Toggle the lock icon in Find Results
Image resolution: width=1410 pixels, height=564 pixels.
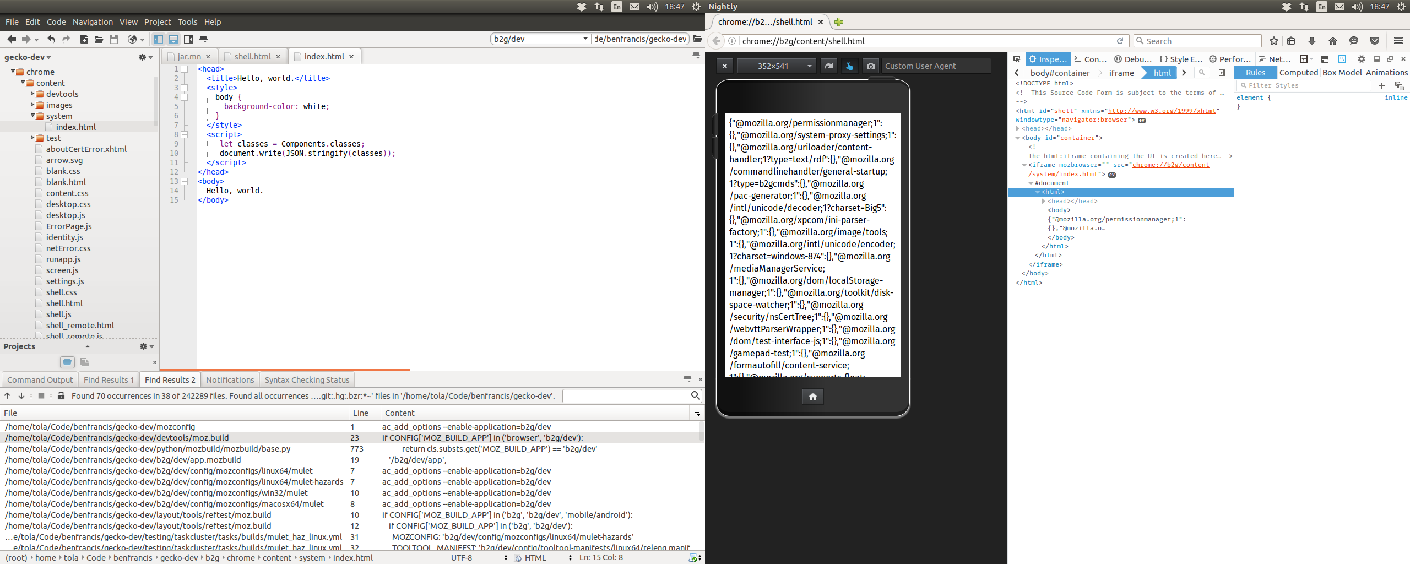[x=61, y=396]
